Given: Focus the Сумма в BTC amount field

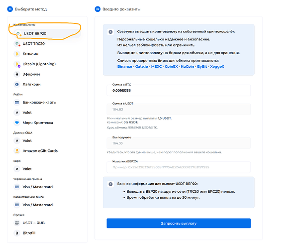Looking at the screenshot, I should click(179, 91).
